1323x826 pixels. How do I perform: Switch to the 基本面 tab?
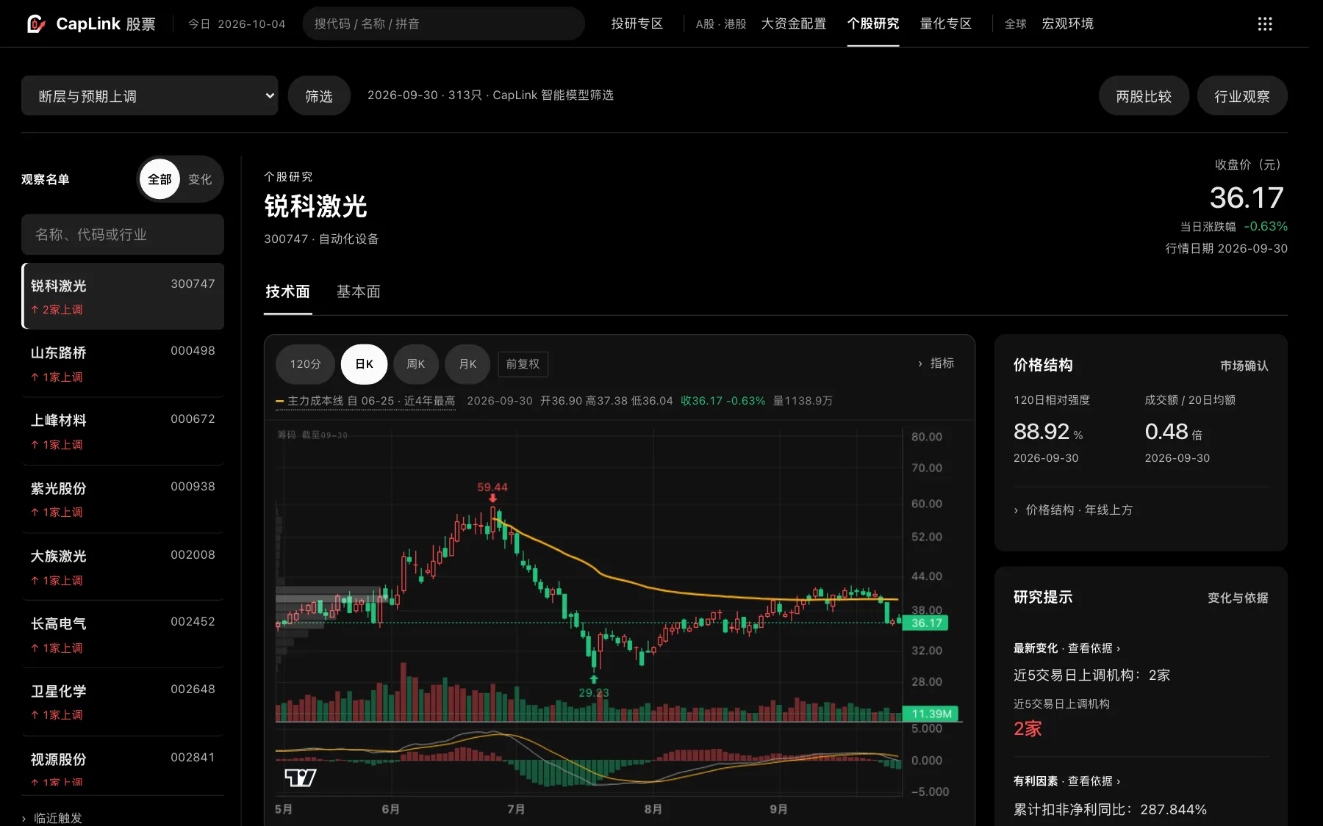point(359,292)
